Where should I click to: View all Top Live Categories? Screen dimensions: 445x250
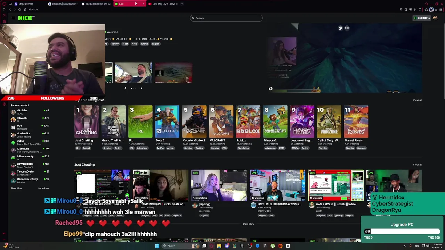(x=417, y=100)
